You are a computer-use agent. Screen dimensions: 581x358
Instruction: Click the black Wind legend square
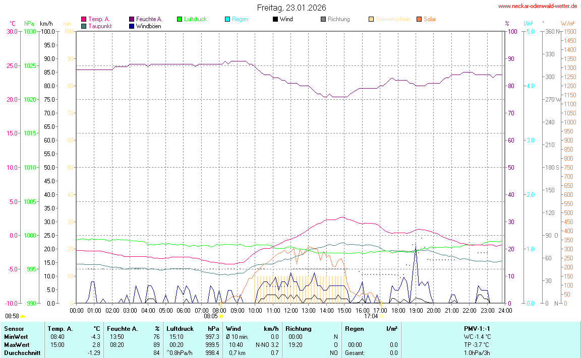tap(275, 19)
